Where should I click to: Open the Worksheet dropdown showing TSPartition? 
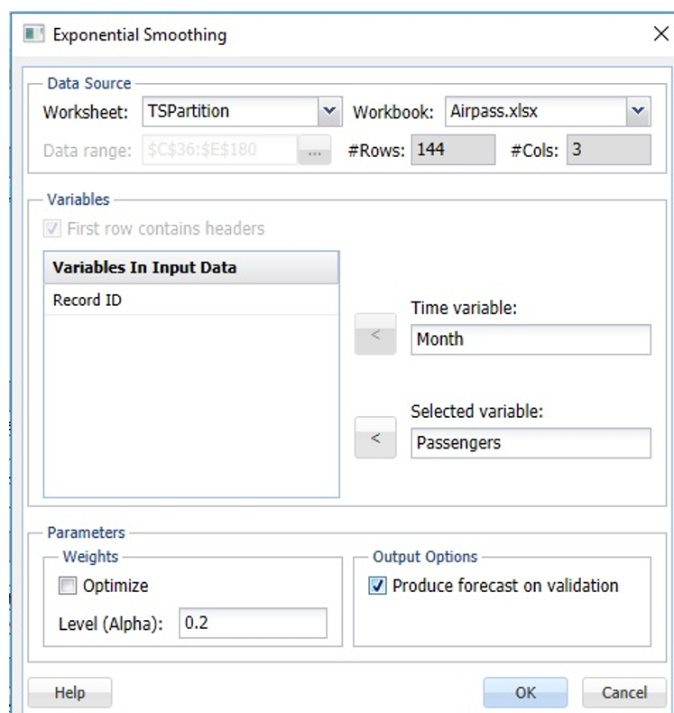328,112
